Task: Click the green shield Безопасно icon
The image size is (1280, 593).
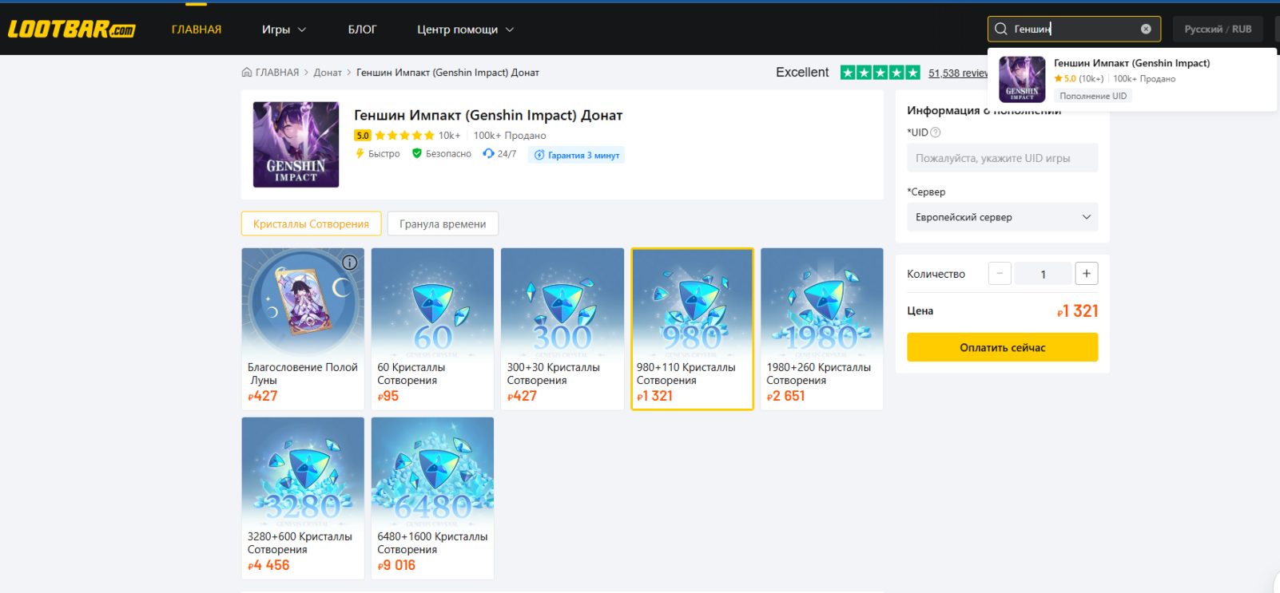Action: (x=416, y=154)
